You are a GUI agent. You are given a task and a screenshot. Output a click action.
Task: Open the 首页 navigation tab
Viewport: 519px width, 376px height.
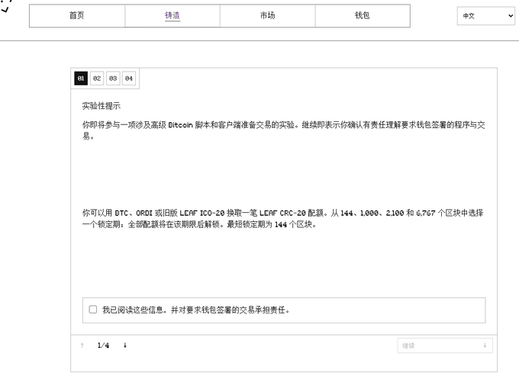click(x=77, y=16)
